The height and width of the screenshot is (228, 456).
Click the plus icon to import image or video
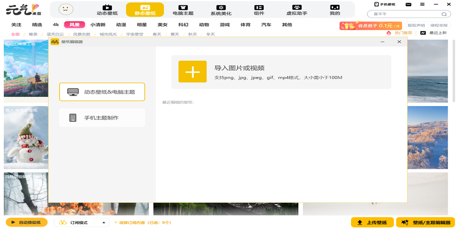(x=192, y=71)
